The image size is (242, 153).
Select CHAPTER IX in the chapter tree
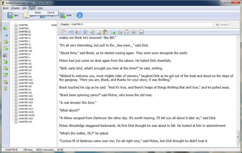point(25,54)
